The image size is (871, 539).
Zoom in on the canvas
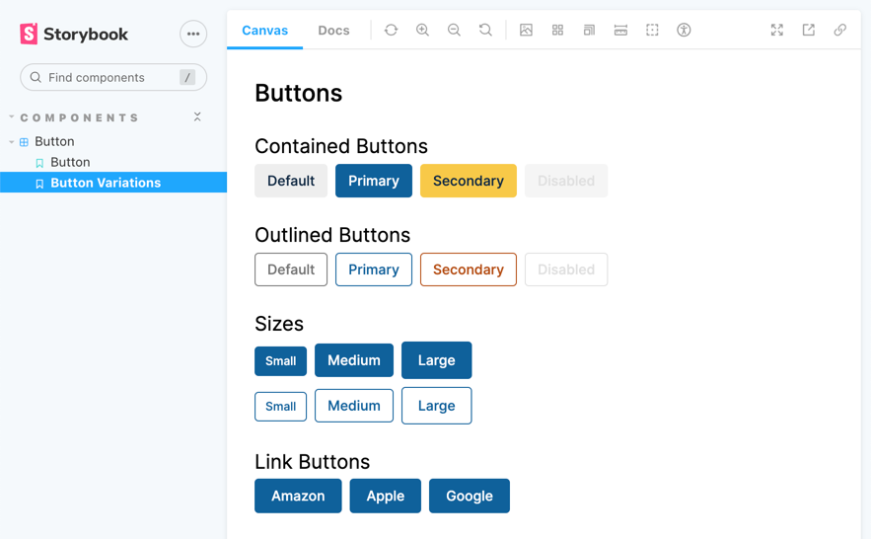[x=422, y=31]
